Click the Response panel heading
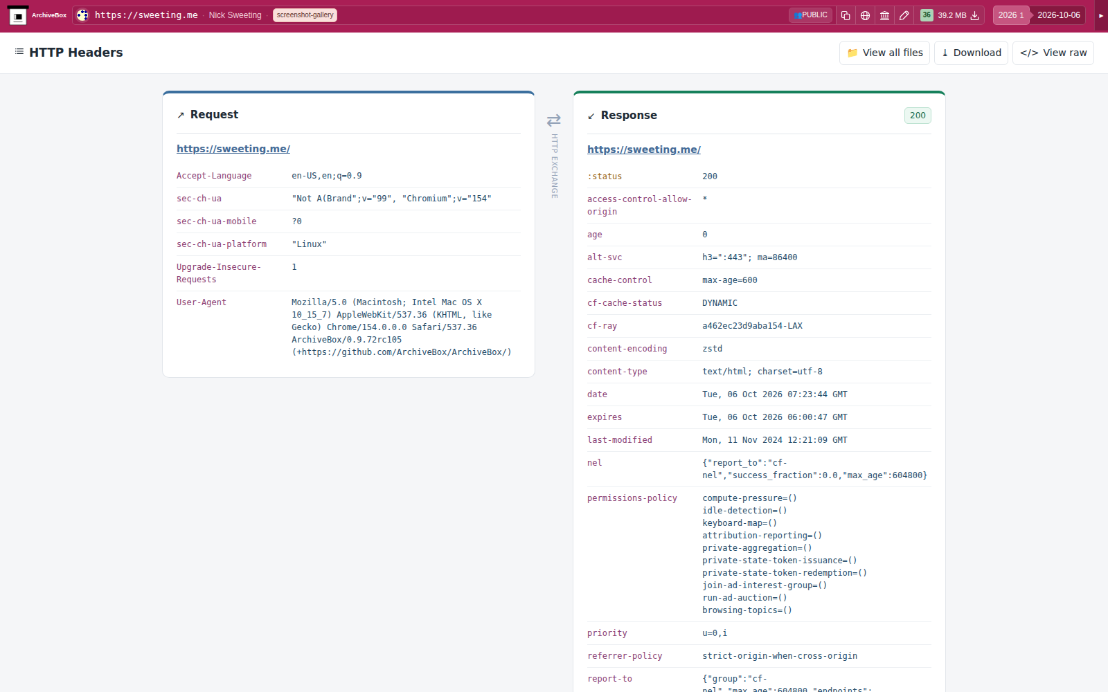1108x692 pixels. [629, 116]
